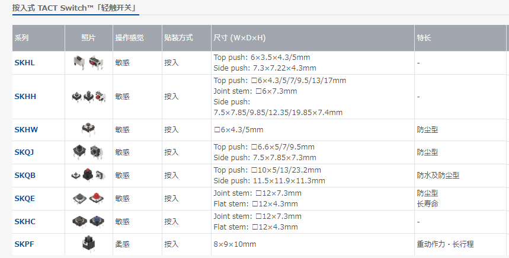
Task: Click the SKHC switch product image
Action: click(x=88, y=221)
